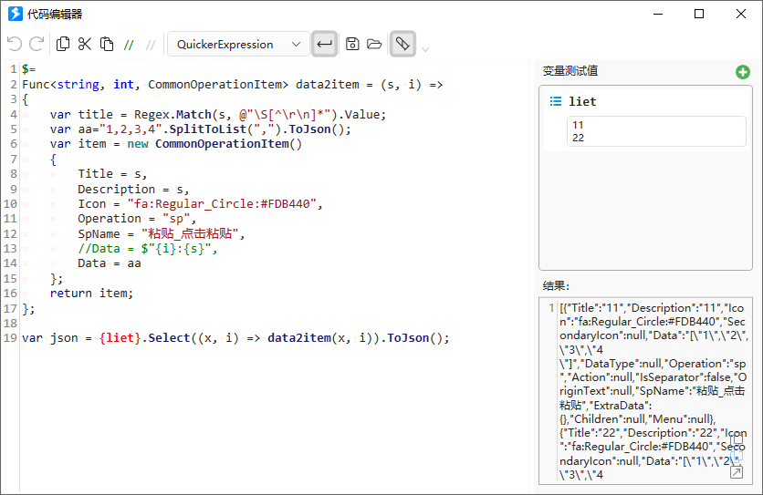
Task: Open the result in a popup window
Action: [x=737, y=472]
